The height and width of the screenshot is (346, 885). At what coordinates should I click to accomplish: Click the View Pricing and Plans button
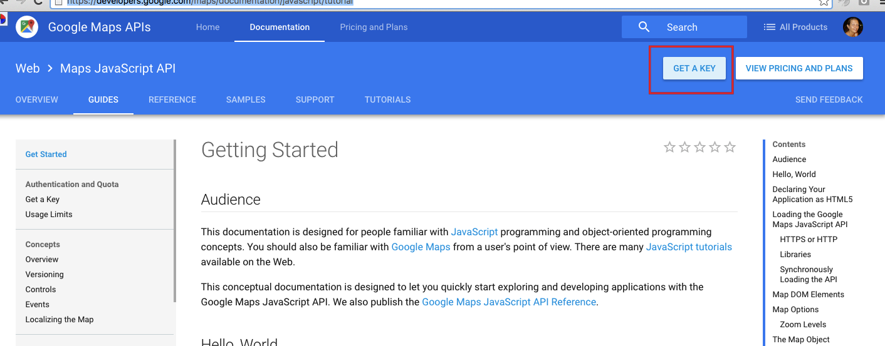799,68
